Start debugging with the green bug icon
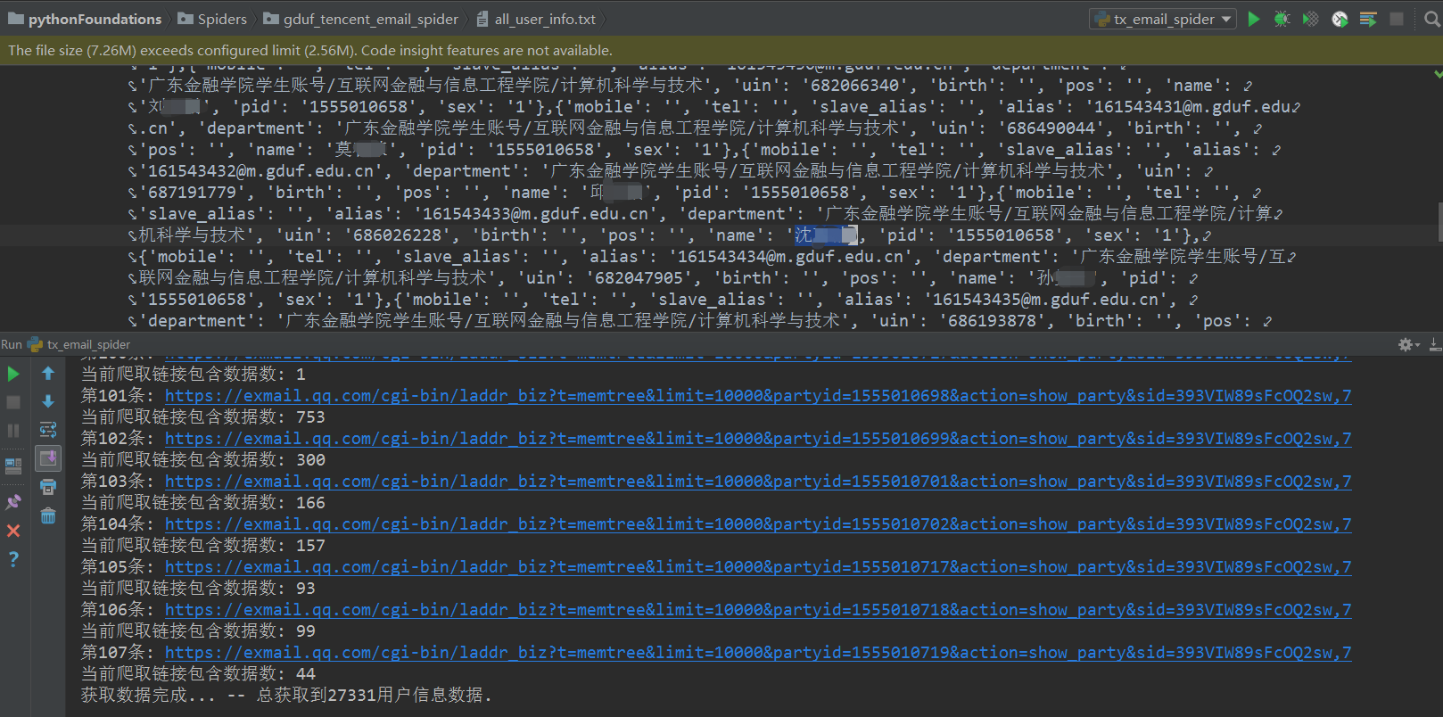 [x=1282, y=19]
